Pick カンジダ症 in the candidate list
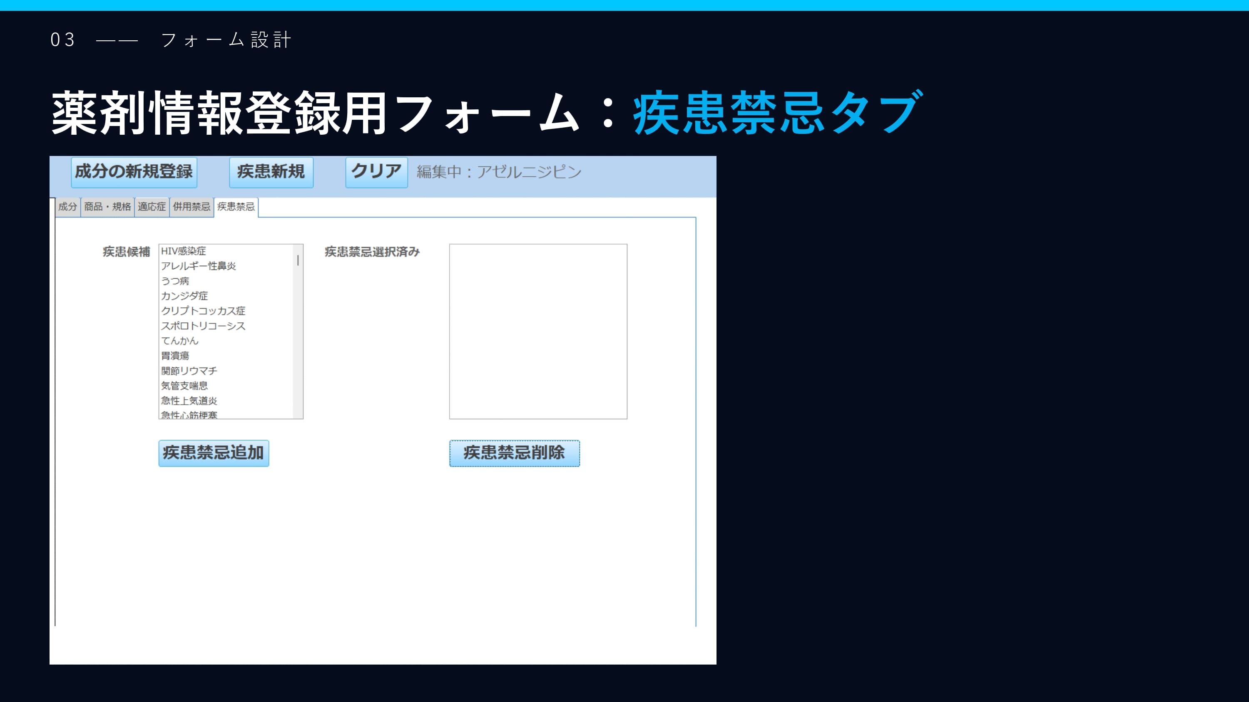 [184, 296]
